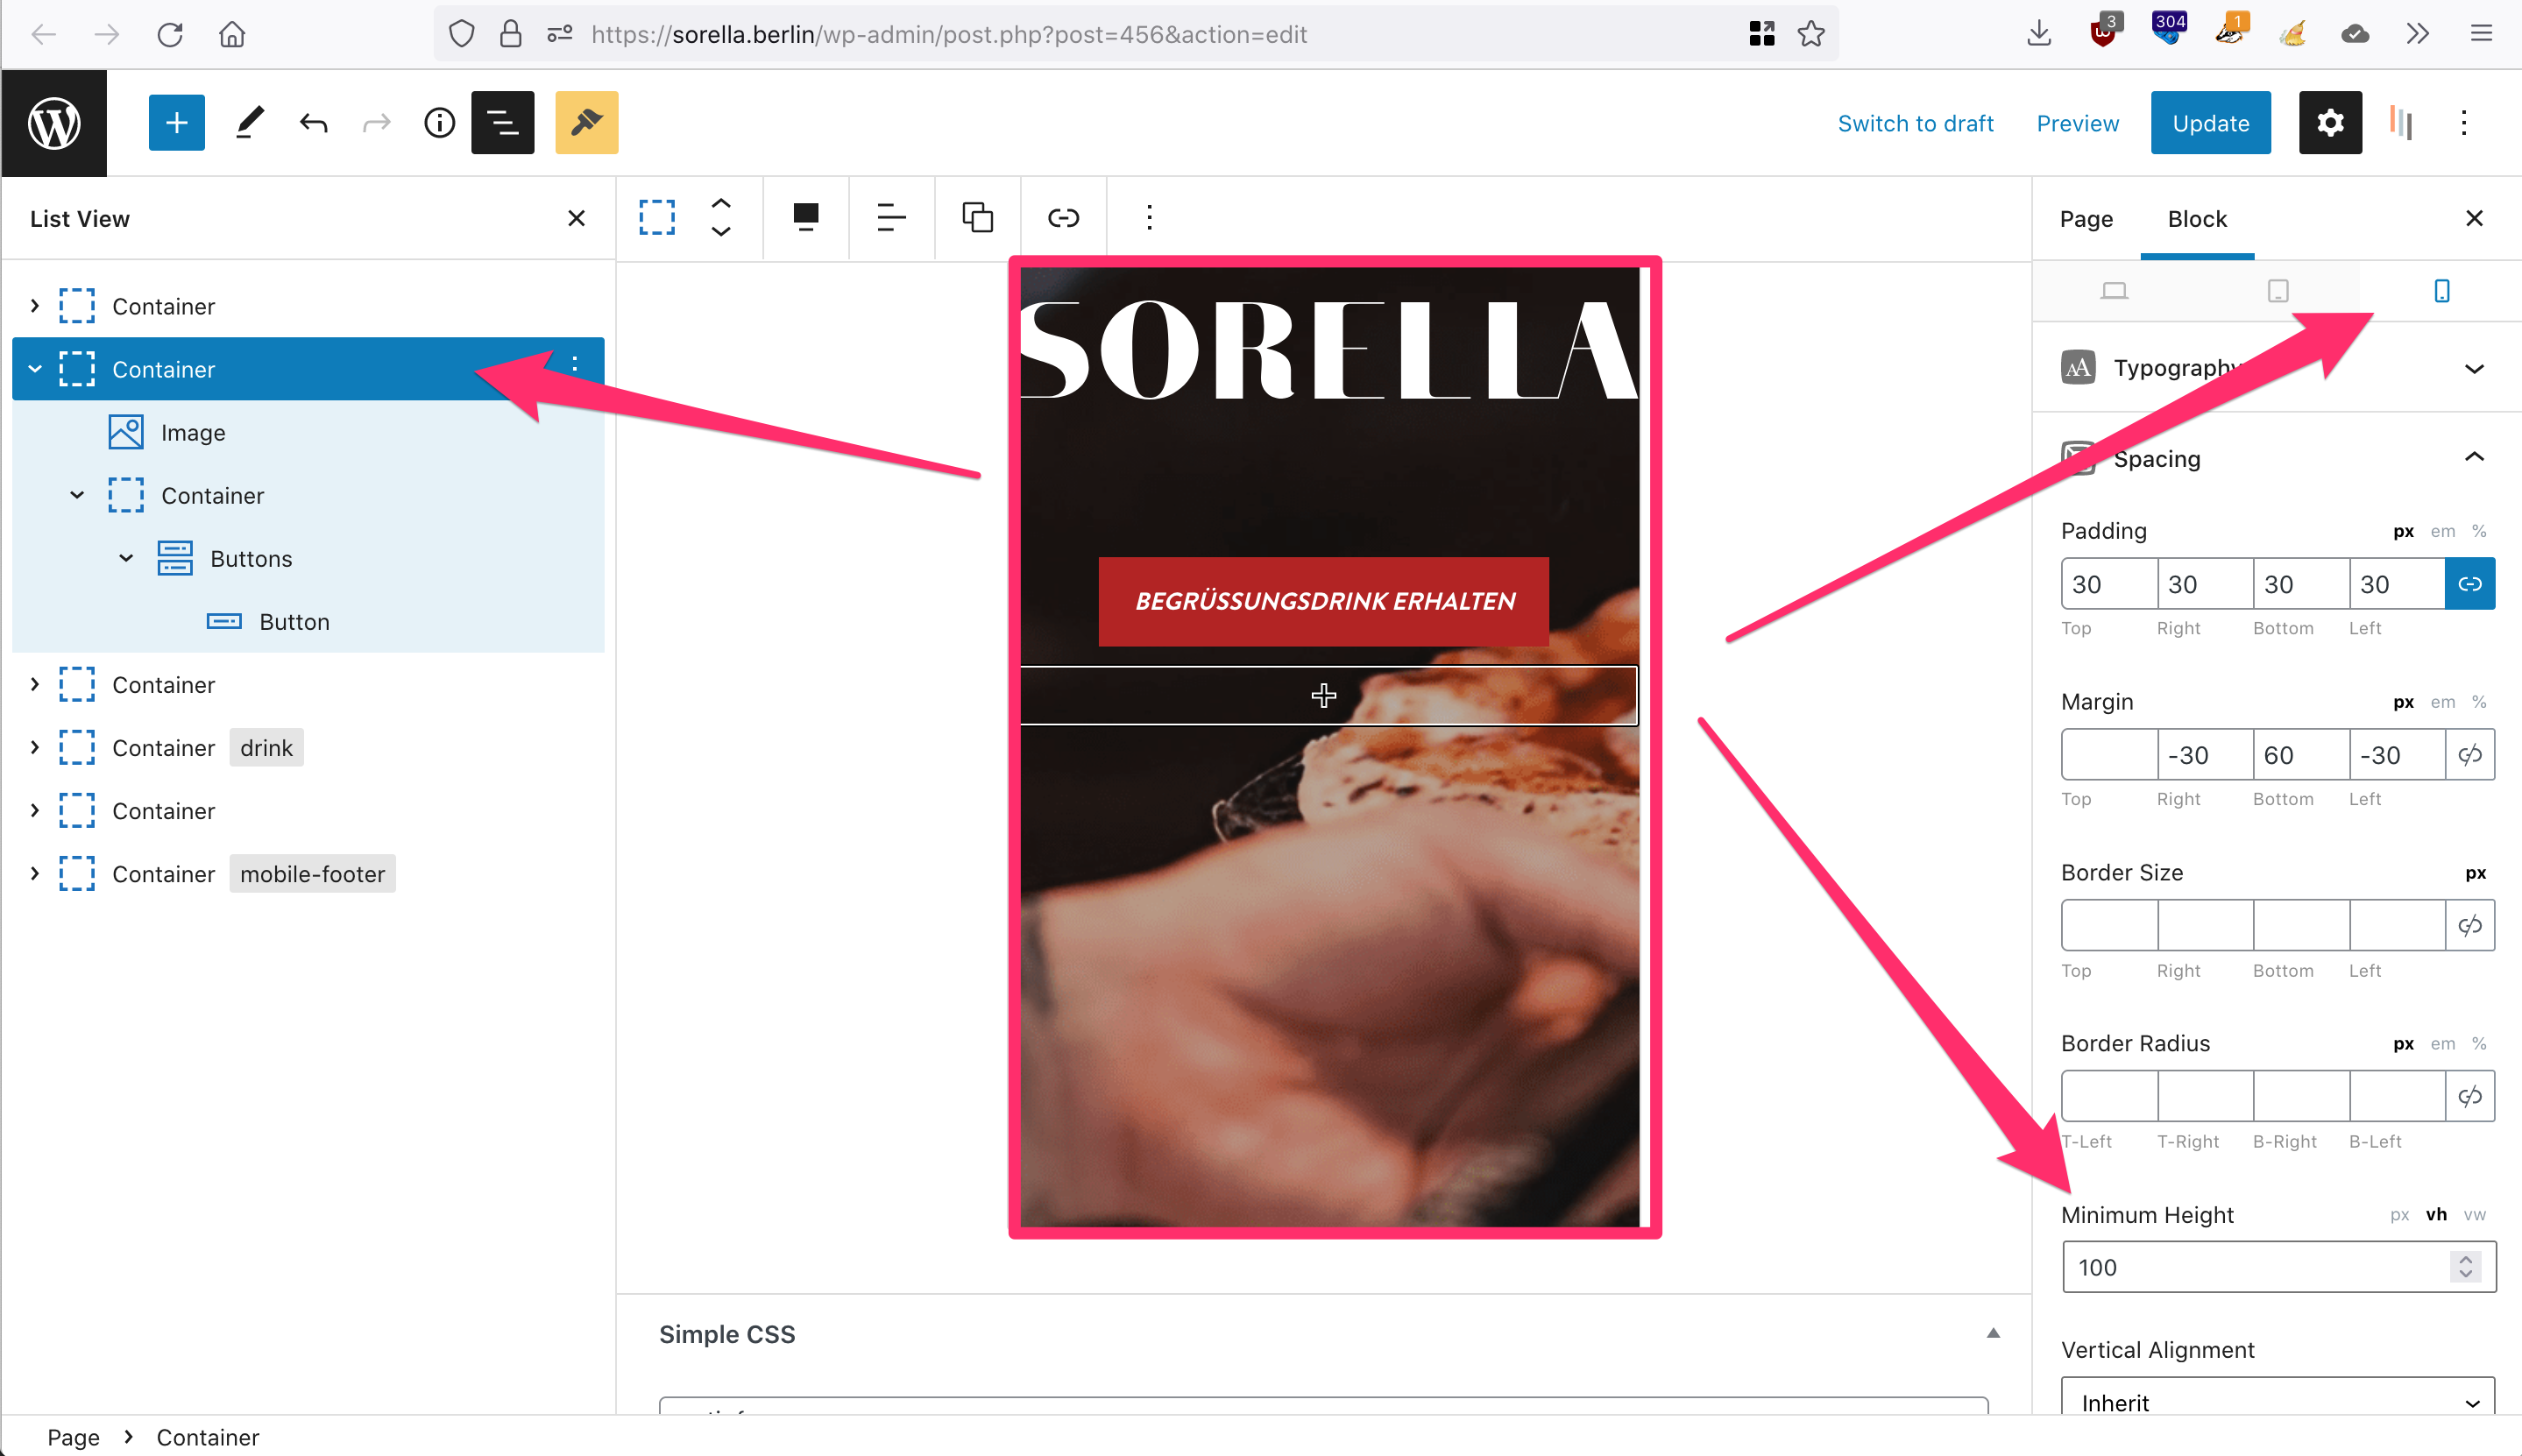
Task: Toggle linked Border Radius values
Action: [2470, 1097]
